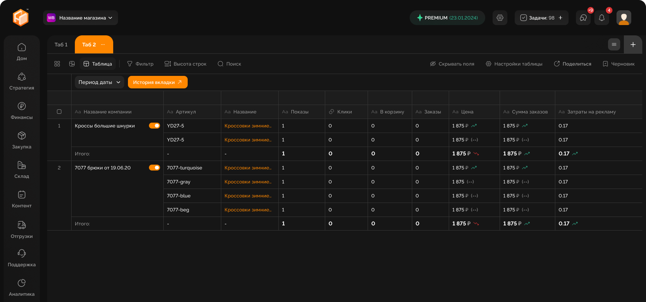646x302 pixels.
Task: Switch to grid card view icon
Action: [x=57, y=64]
